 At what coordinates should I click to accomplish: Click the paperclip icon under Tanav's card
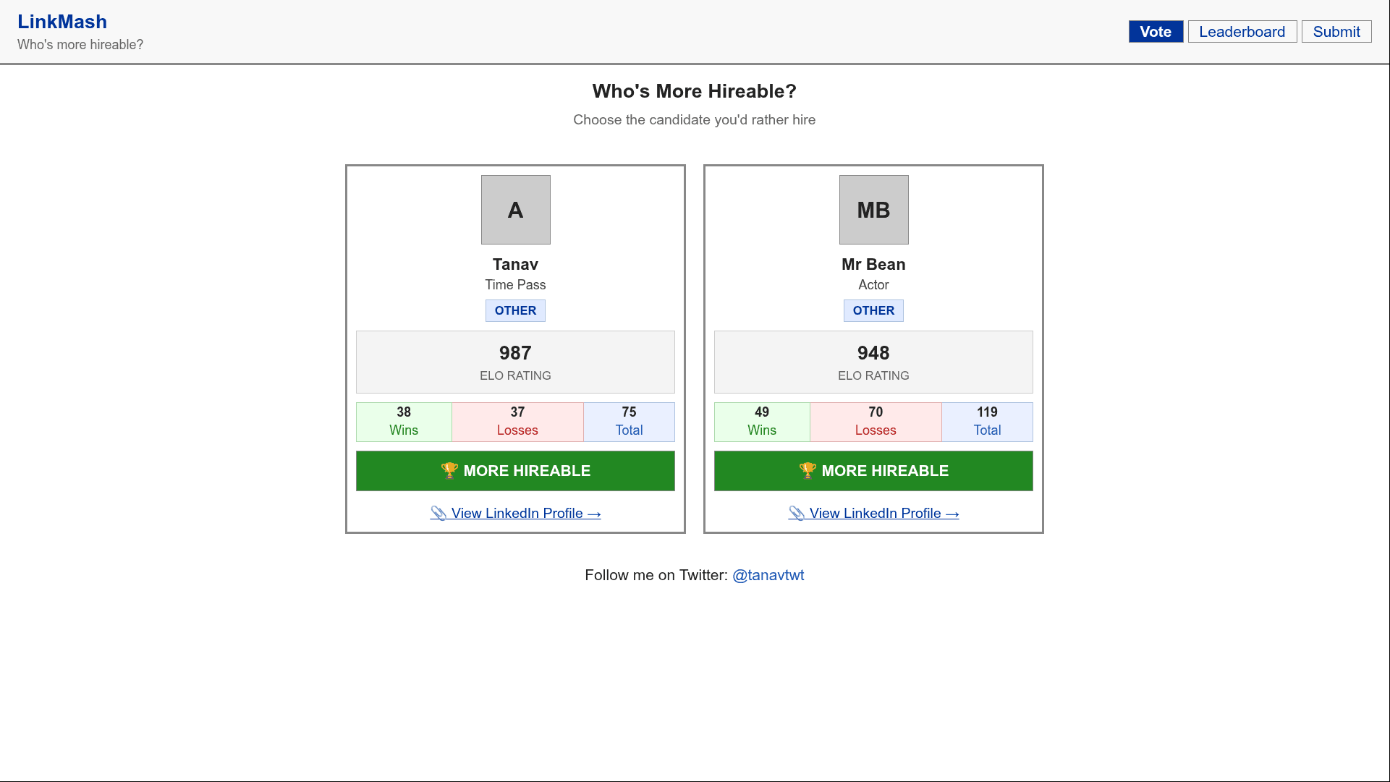click(438, 514)
